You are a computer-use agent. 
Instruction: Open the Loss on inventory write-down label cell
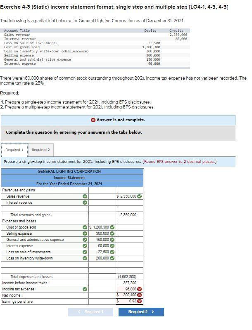tap(45, 258)
